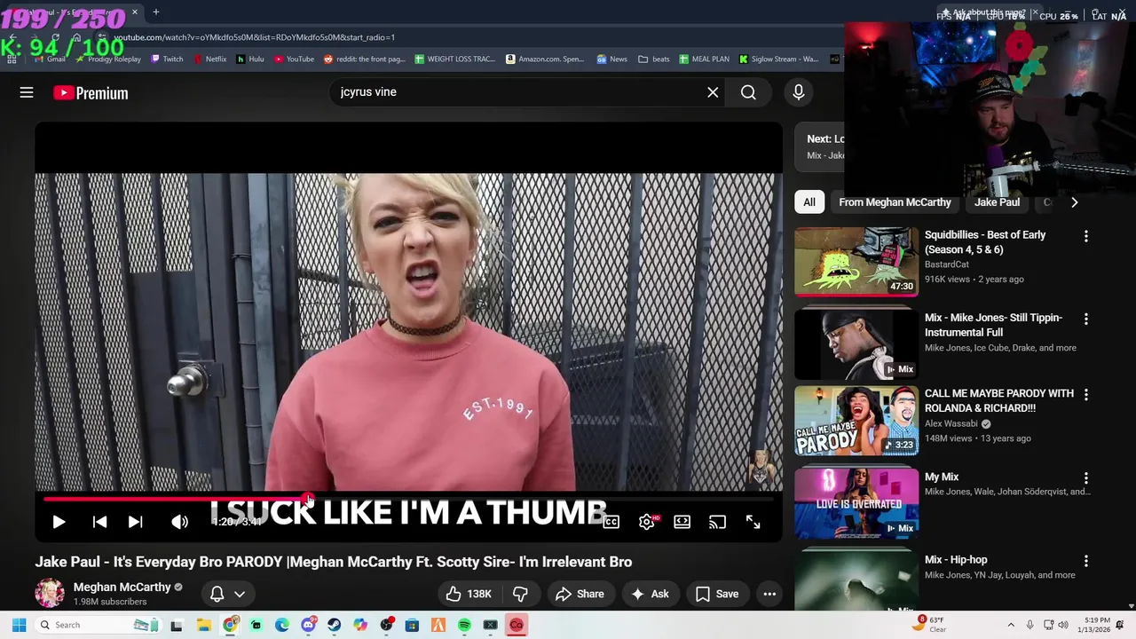Cast the video to a device
This screenshot has height=639, width=1136.
(717, 522)
